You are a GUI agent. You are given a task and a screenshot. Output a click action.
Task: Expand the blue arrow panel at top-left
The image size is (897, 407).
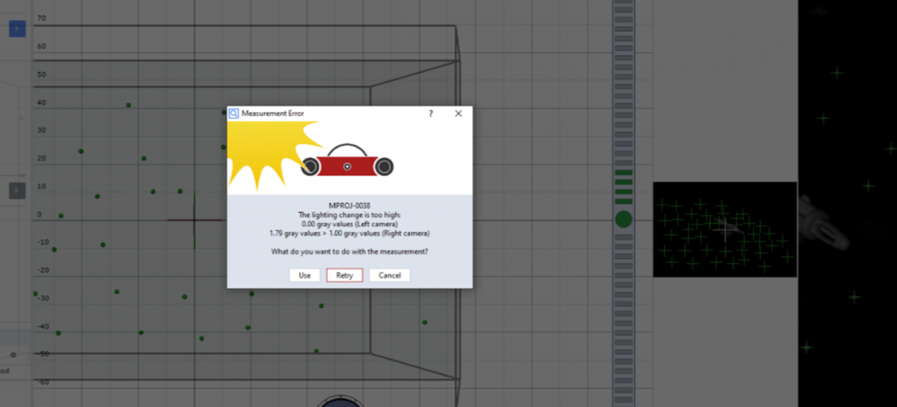pos(16,30)
